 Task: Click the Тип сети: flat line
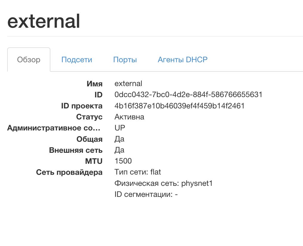[x=138, y=172]
